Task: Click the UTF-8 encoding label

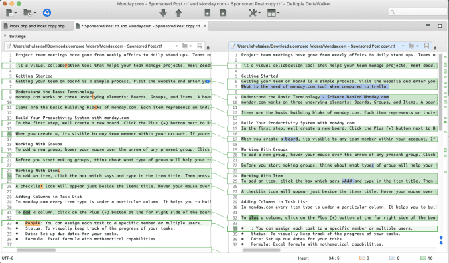Action: (x=7, y=258)
